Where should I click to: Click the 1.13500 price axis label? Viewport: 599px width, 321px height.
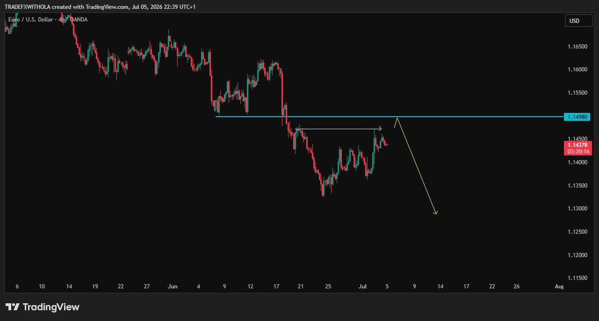pos(577,185)
